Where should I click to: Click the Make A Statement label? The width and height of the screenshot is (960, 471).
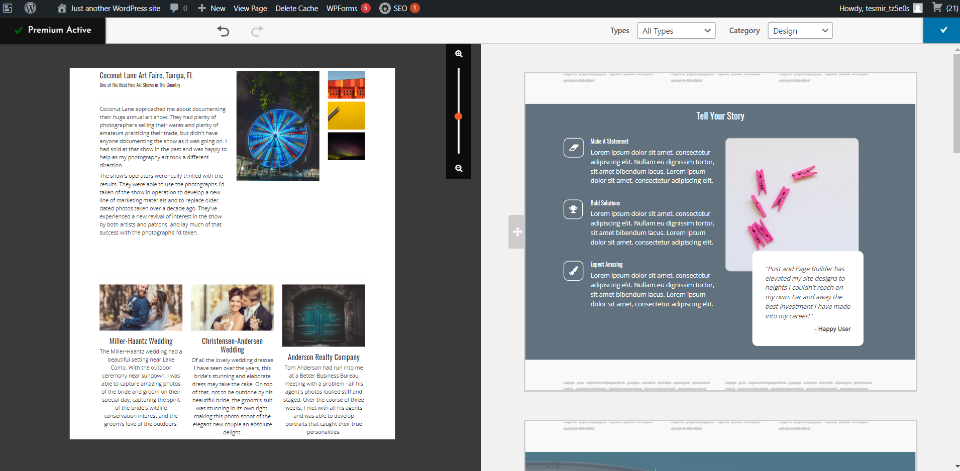pos(609,142)
